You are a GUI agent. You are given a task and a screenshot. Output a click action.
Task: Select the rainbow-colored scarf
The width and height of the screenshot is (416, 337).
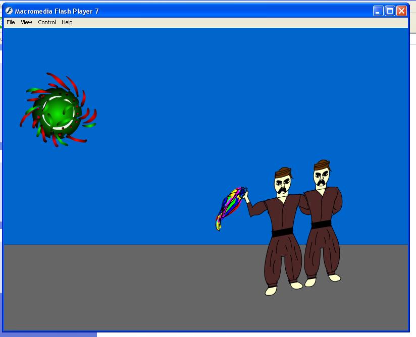click(230, 206)
